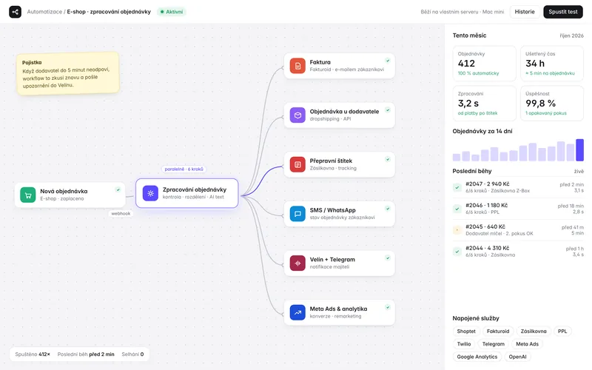Click the check mark on Meta Ads & analytika node
The image size is (592, 370).
coord(387,307)
